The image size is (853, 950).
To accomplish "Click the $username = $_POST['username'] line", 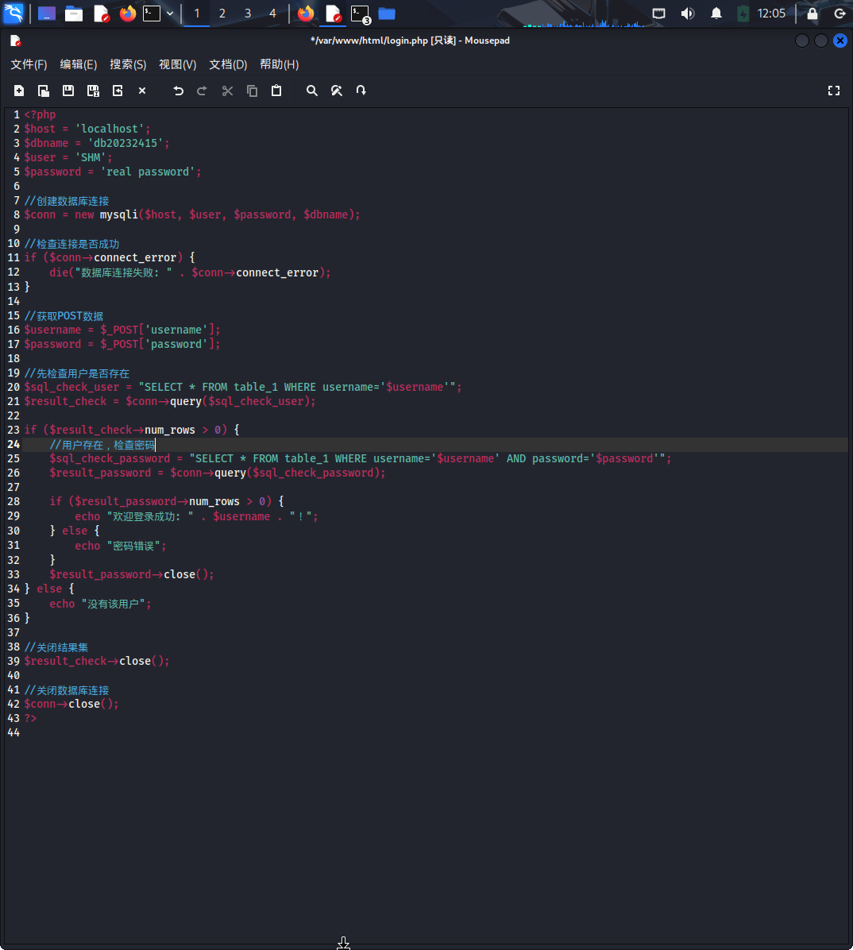I will pos(122,330).
